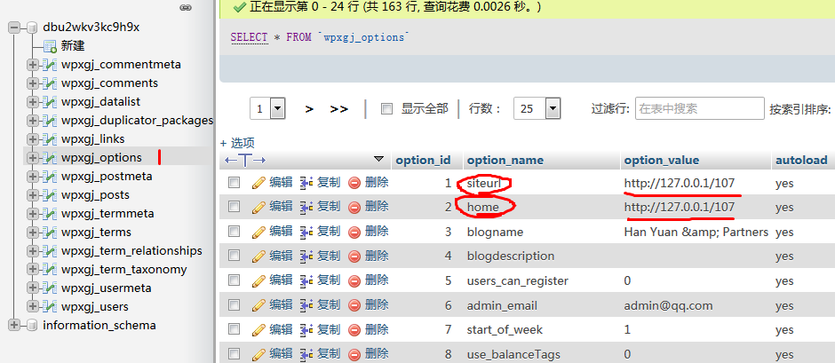835x363 pixels.
Task: Click the copy icon in home row
Action: coord(306,206)
